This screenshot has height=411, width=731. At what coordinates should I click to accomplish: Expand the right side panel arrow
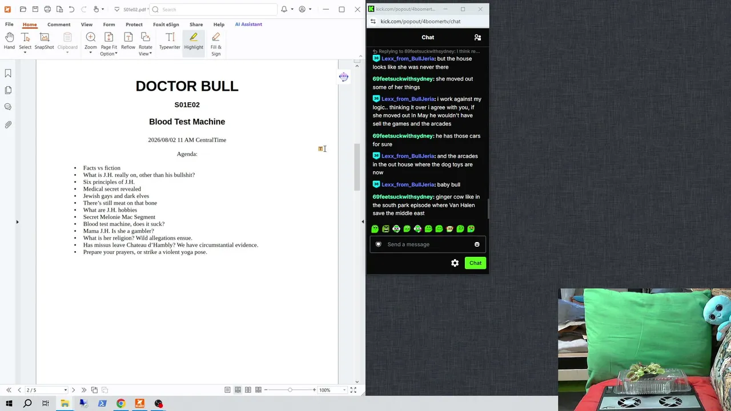tap(363, 222)
